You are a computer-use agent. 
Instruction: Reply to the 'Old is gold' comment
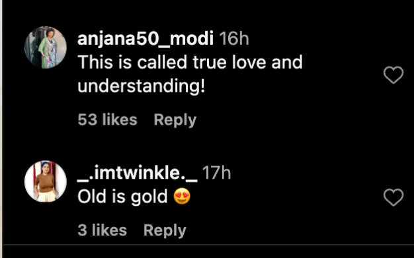[165, 230]
